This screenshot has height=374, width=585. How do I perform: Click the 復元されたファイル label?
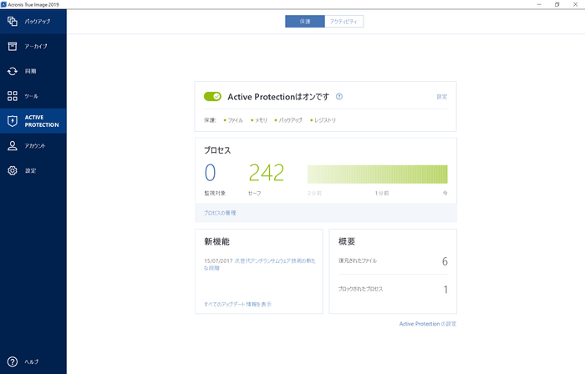click(358, 260)
